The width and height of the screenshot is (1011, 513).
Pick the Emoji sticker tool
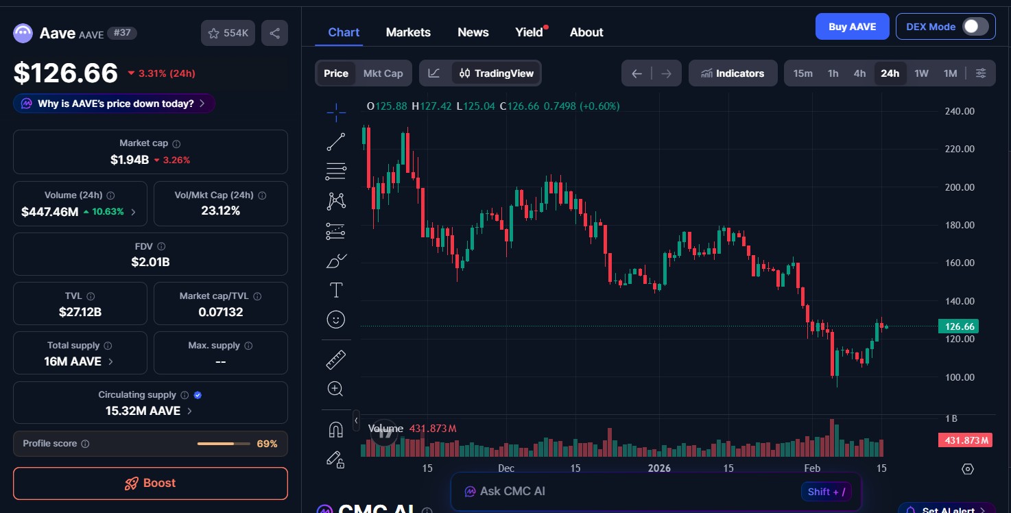pyautogui.click(x=336, y=319)
